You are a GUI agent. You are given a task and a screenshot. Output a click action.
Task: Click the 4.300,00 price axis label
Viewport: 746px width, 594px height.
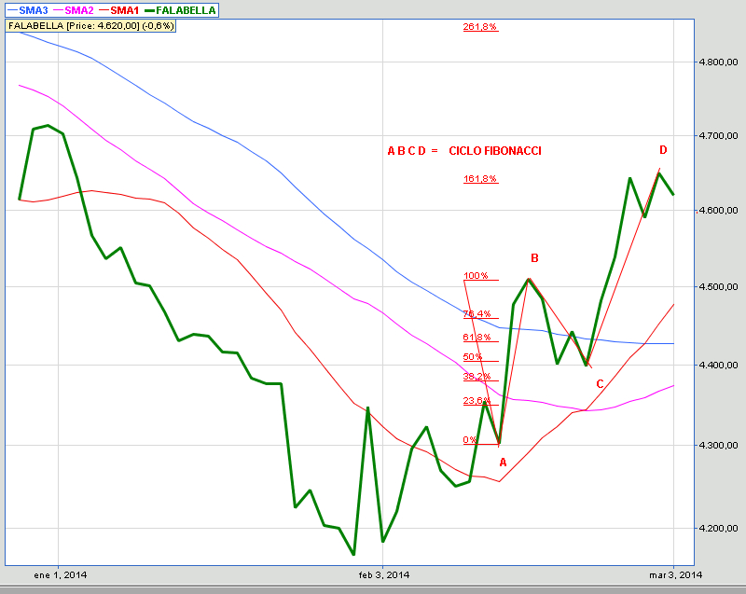(717, 445)
